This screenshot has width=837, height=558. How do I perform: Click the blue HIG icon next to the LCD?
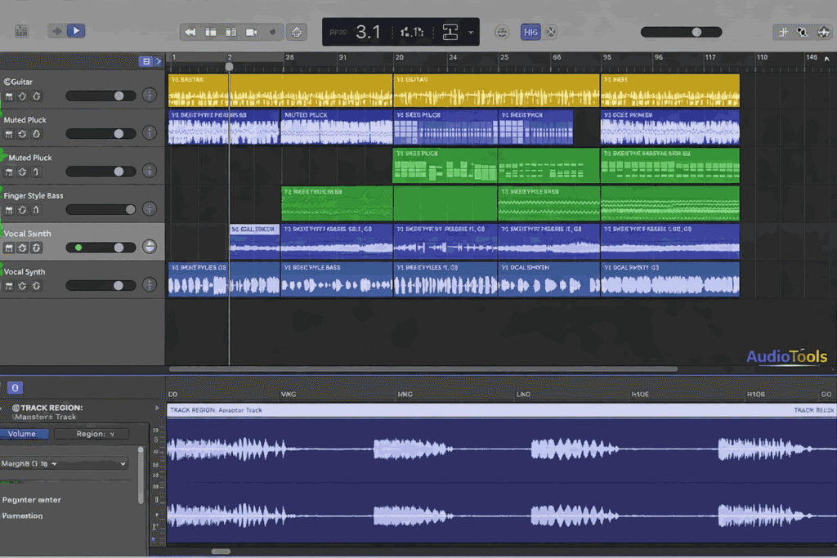tap(530, 31)
